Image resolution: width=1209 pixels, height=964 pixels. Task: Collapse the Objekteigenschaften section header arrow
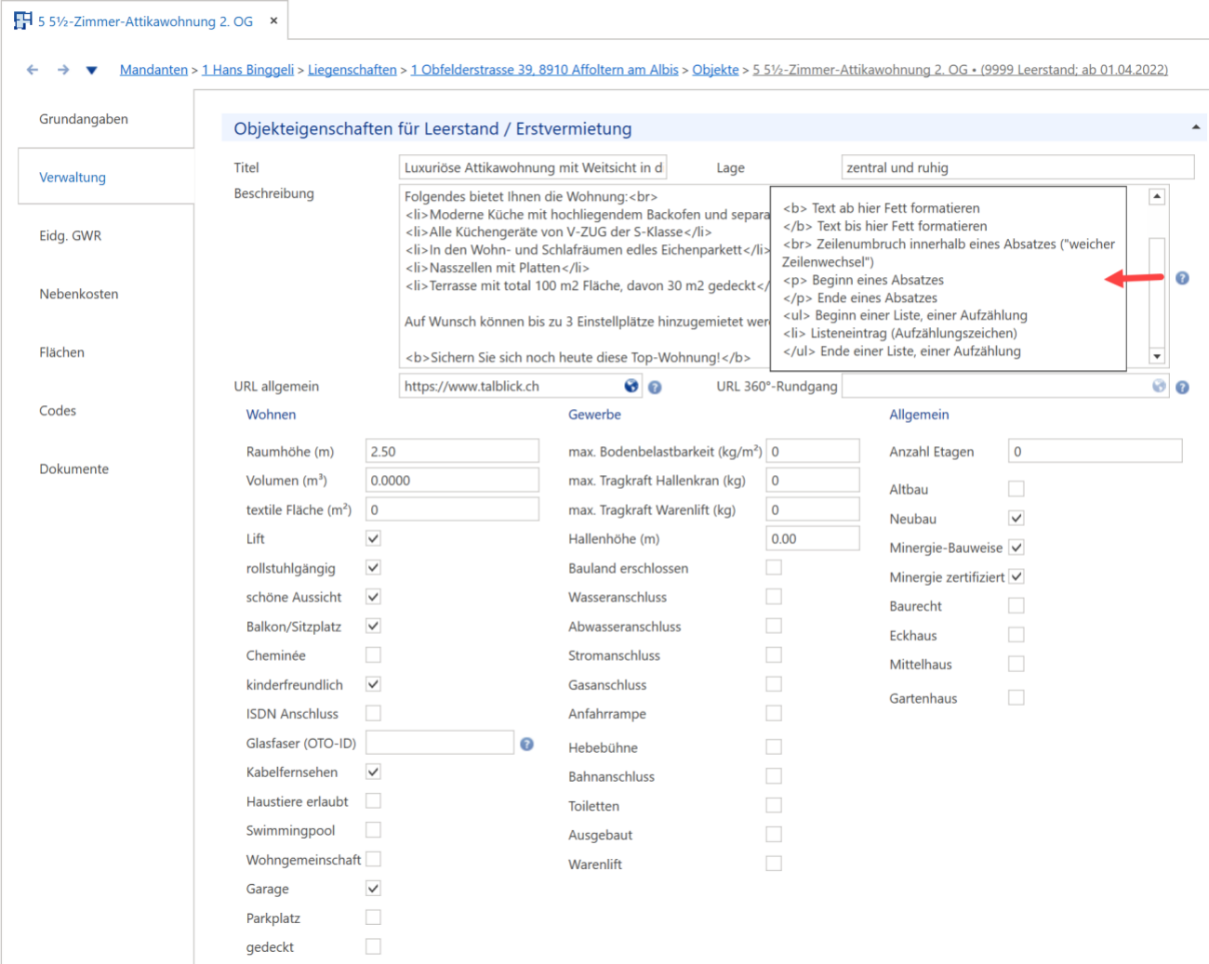pos(1195,127)
